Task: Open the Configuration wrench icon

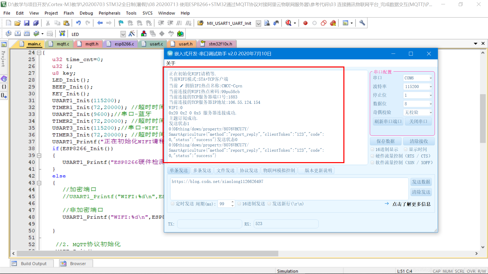Action: coord(362,23)
